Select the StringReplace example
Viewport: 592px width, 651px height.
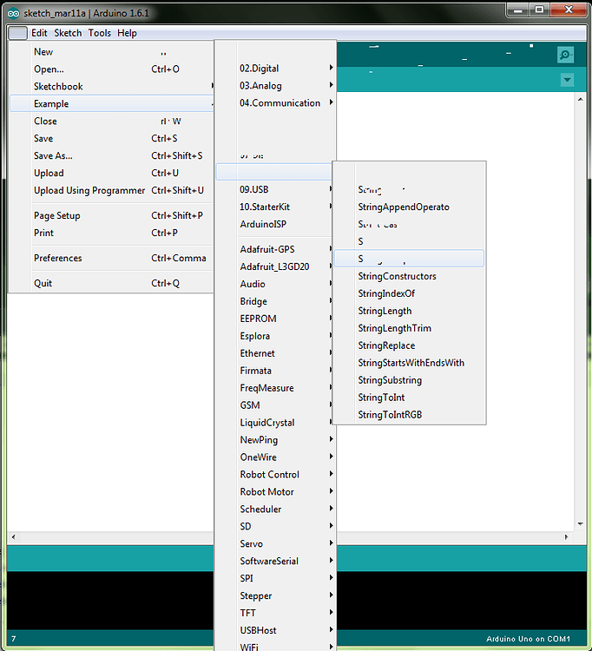[x=409, y=345]
